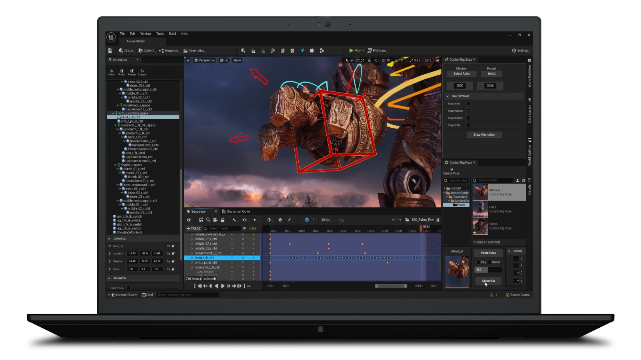Screen dimensions: 641x360
Task: Toggle the blue Sequencer snapping magnet icon
Action: pos(307,220)
